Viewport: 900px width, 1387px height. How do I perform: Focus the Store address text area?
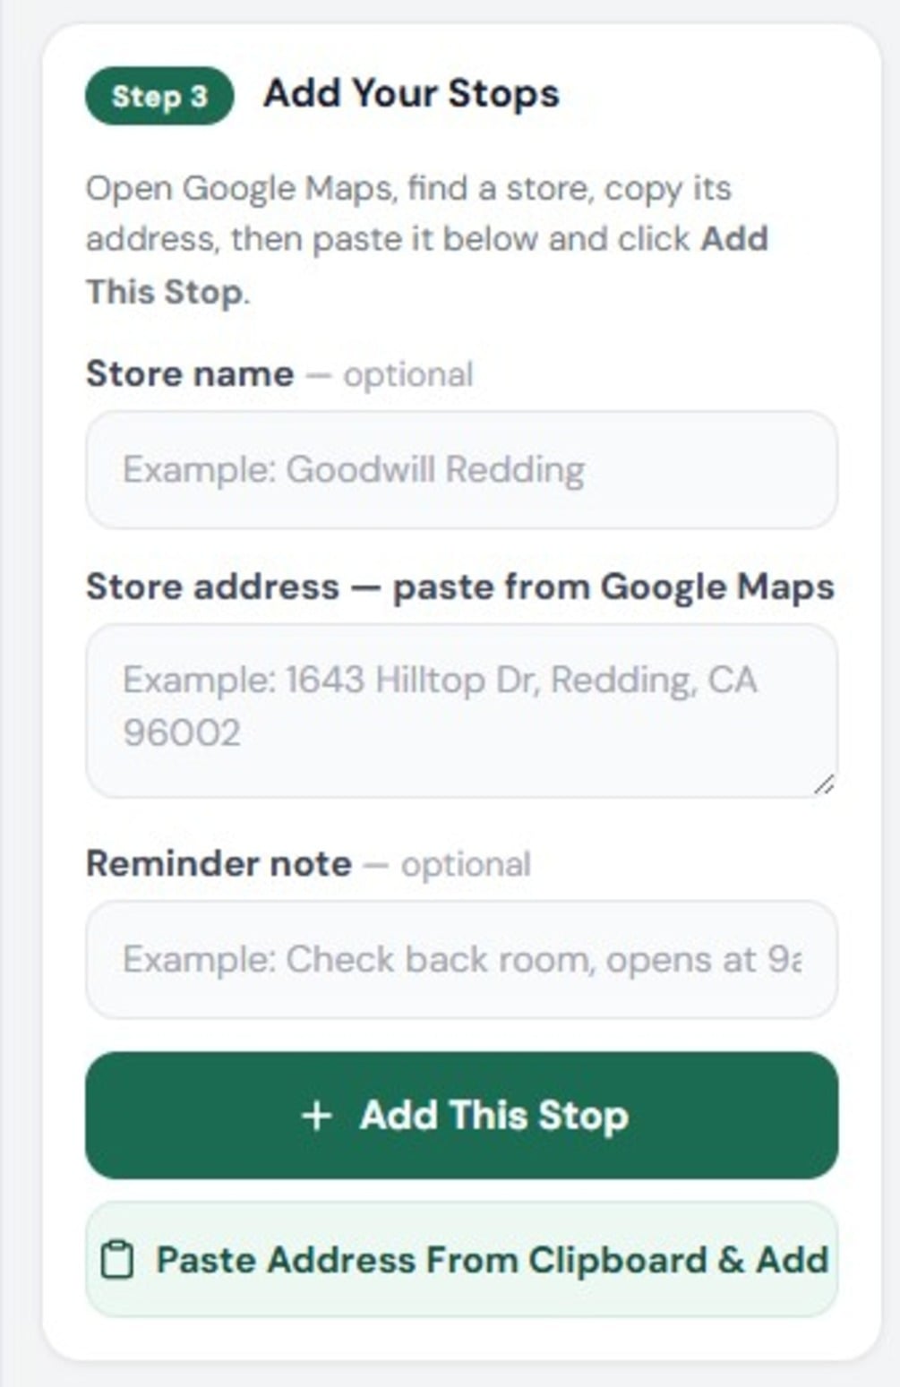tap(461, 711)
